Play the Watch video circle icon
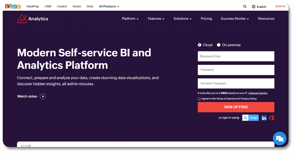294x153 pixels. coord(43,96)
